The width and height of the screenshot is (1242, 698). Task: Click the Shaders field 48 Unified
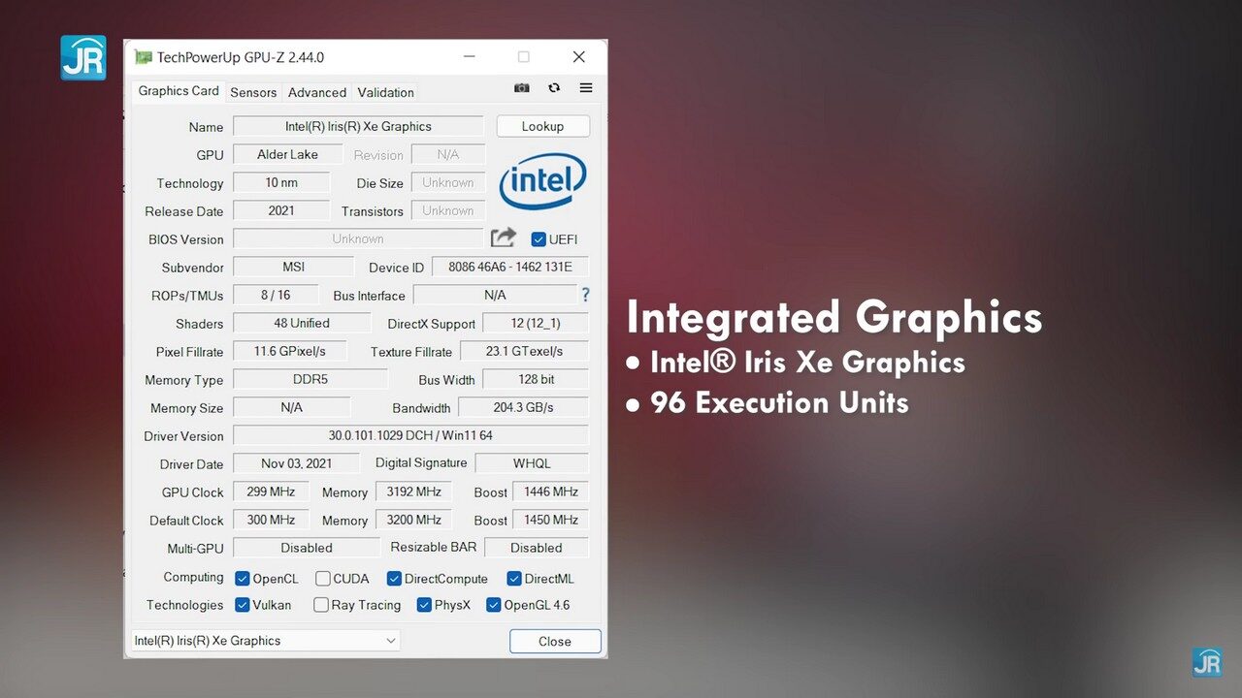coord(302,323)
